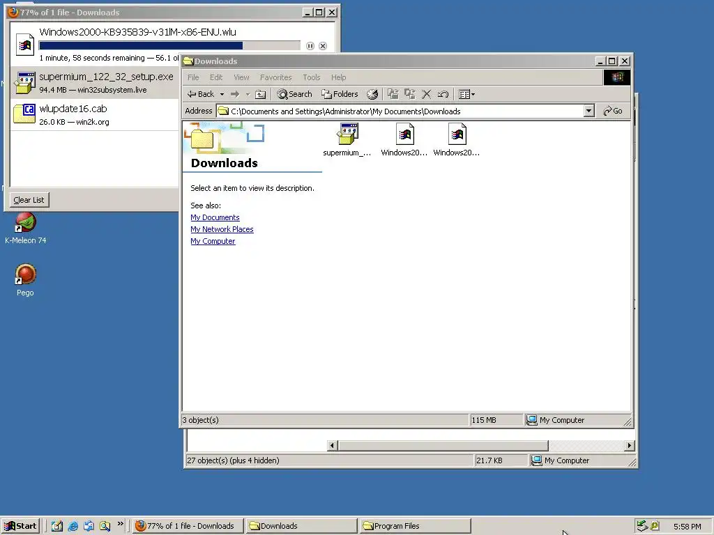Click the horizontal scrollbar thumb in Program Files
714x535 pixels.
coord(443,445)
